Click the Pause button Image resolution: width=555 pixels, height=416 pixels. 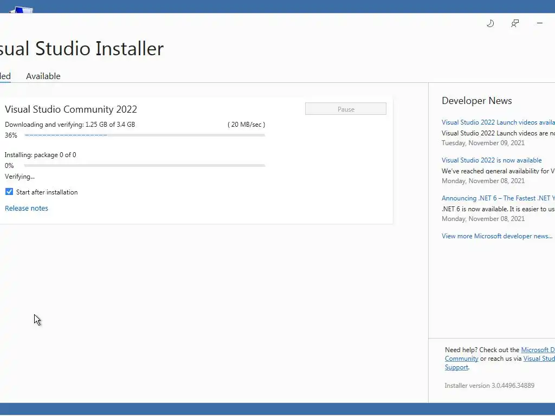click(346, 109)
